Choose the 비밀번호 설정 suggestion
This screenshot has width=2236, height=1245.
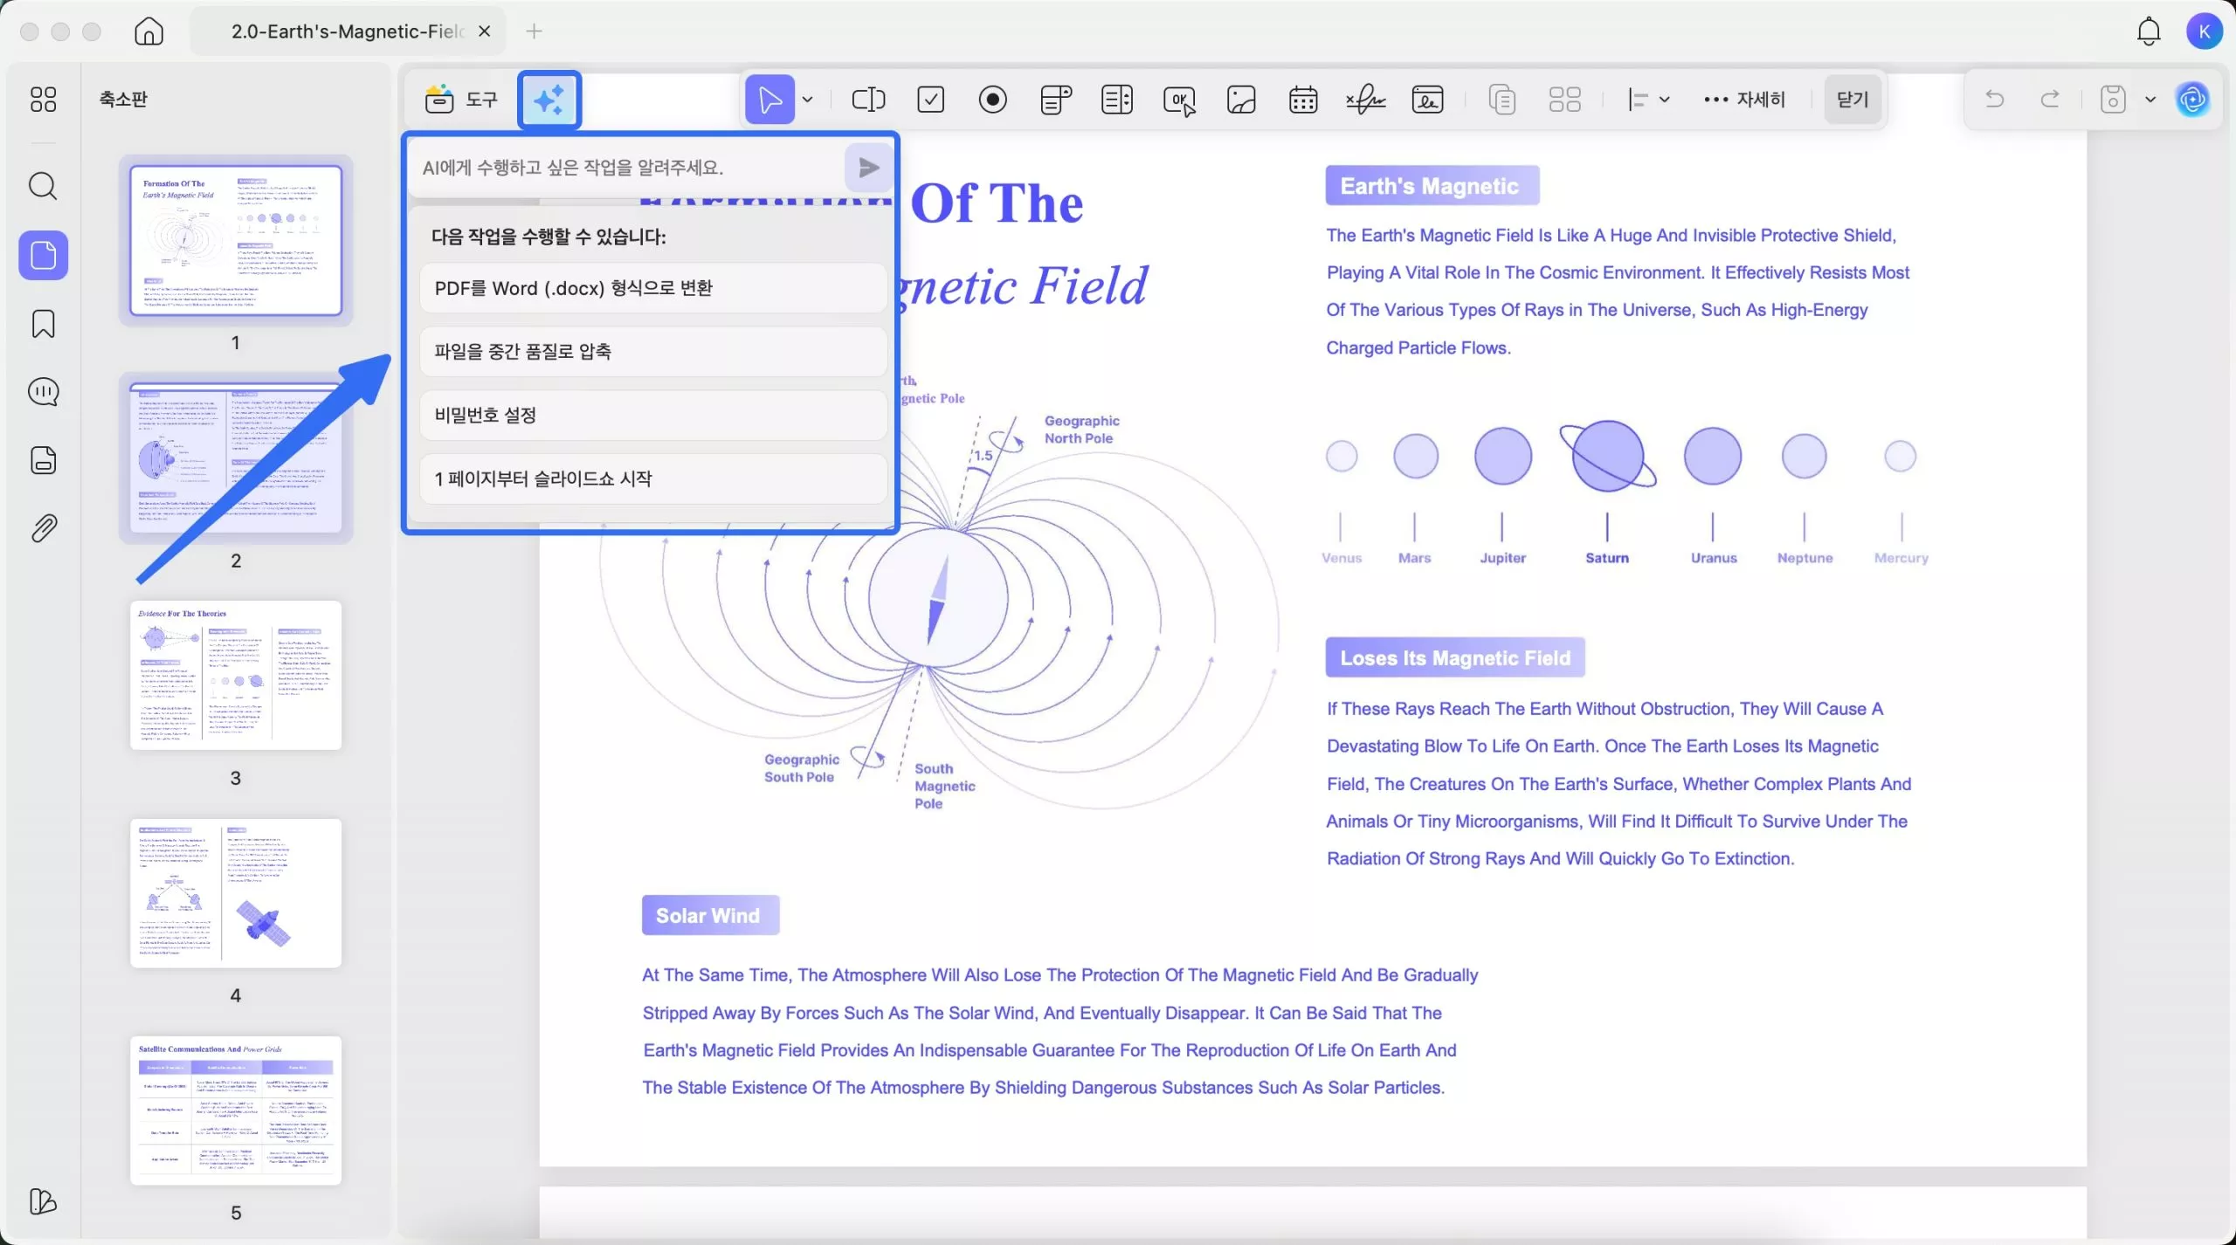652,415
